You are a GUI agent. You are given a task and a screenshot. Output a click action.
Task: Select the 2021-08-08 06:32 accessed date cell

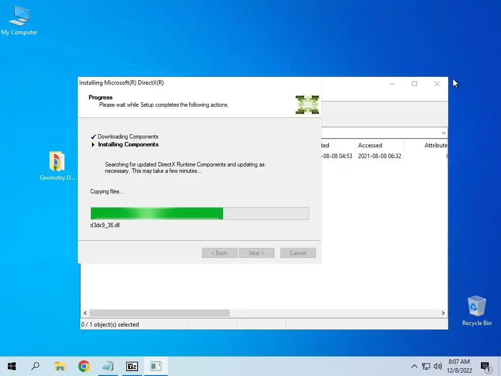coord(379,156)
